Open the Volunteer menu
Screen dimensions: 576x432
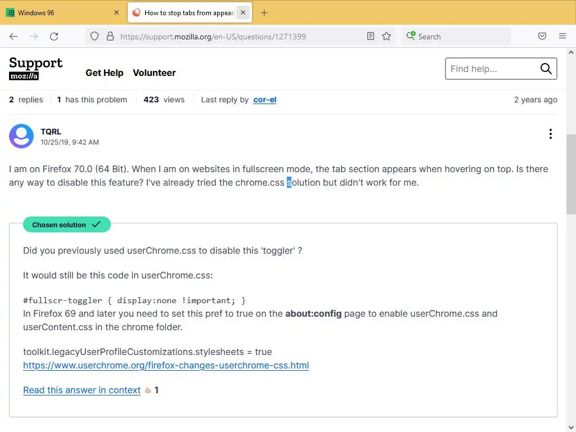coord(154,73)
